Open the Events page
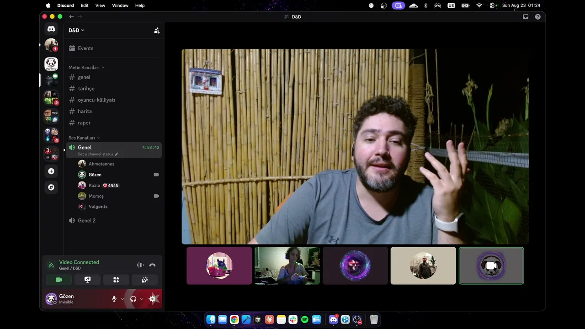The image size is (585, 329). 114,48
